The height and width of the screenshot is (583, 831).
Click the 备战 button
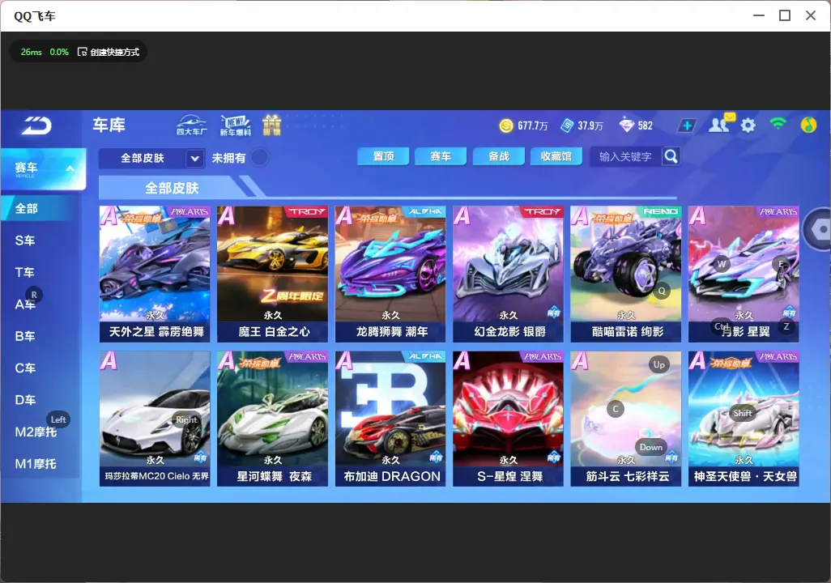click(x=499, y=156)
